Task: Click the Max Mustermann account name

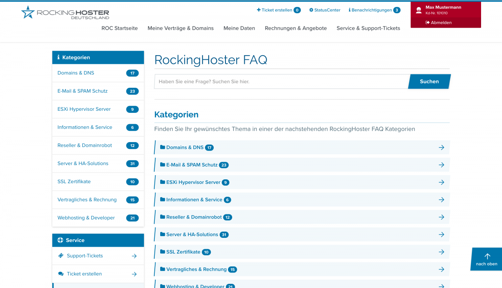Action: tap(443, 7)
